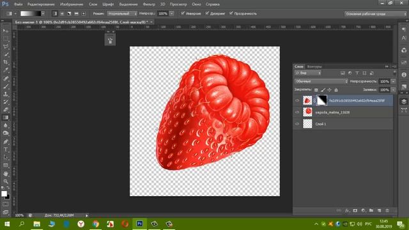Screen dimensions: 409x230
Task: Choose radial gradient style
Action: click(x=62, y=13)
